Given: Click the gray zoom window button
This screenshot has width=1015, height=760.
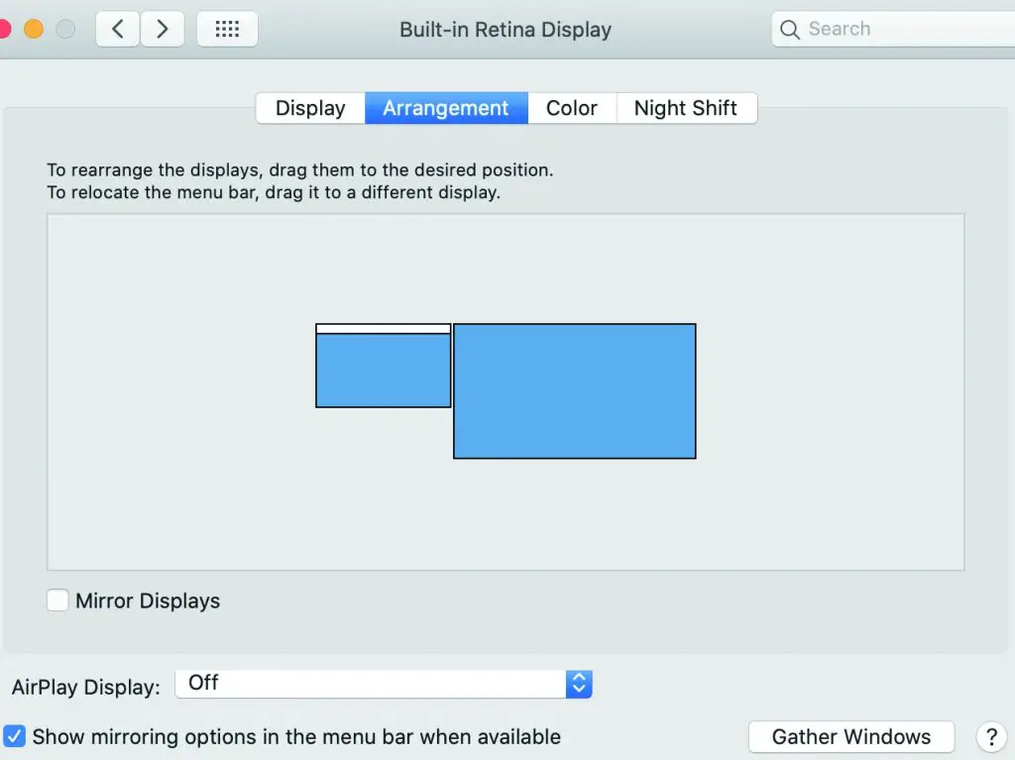Looking at the screenshot, I should 65,29.
